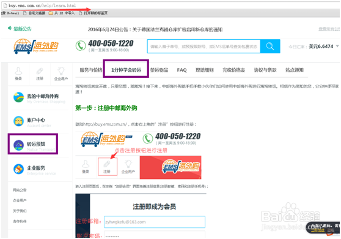Open the 2016年6月24日 announcement link
Screen dimensions: 341x239
tap(155, 29)
